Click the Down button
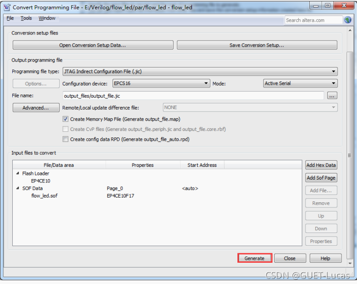This screenshot has width=357, height=284. coord(321,229)
